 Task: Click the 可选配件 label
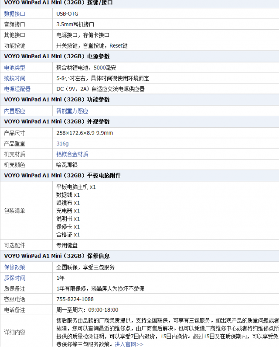pos(14,246)
